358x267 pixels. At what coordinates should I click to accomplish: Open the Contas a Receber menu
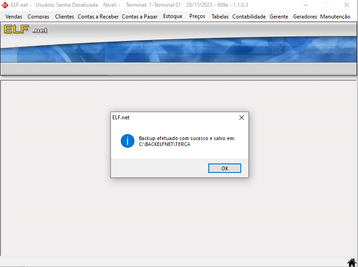click(98, 17)
